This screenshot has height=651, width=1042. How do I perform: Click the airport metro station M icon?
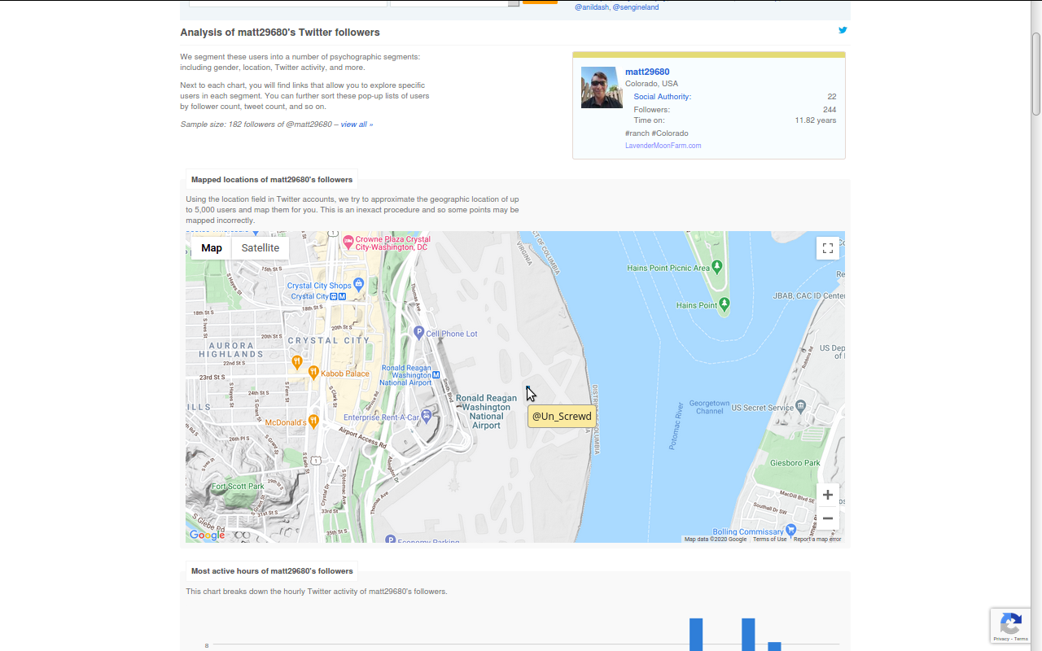436,375
